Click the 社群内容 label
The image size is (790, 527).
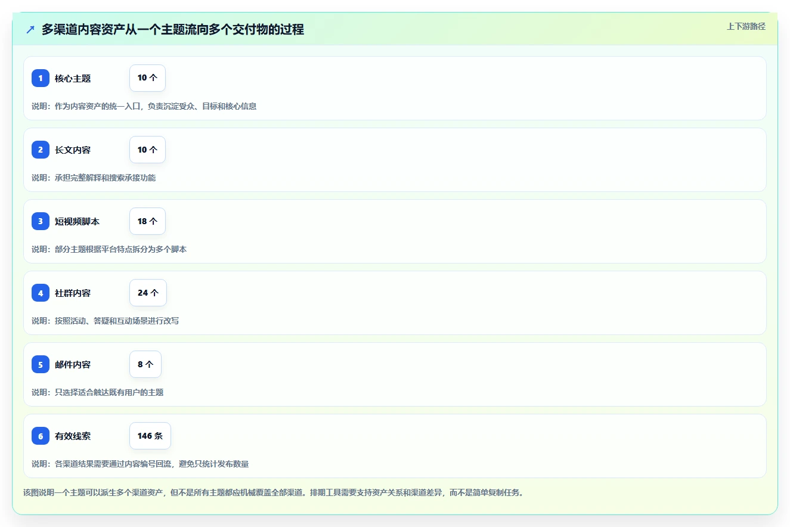[73, 293]
